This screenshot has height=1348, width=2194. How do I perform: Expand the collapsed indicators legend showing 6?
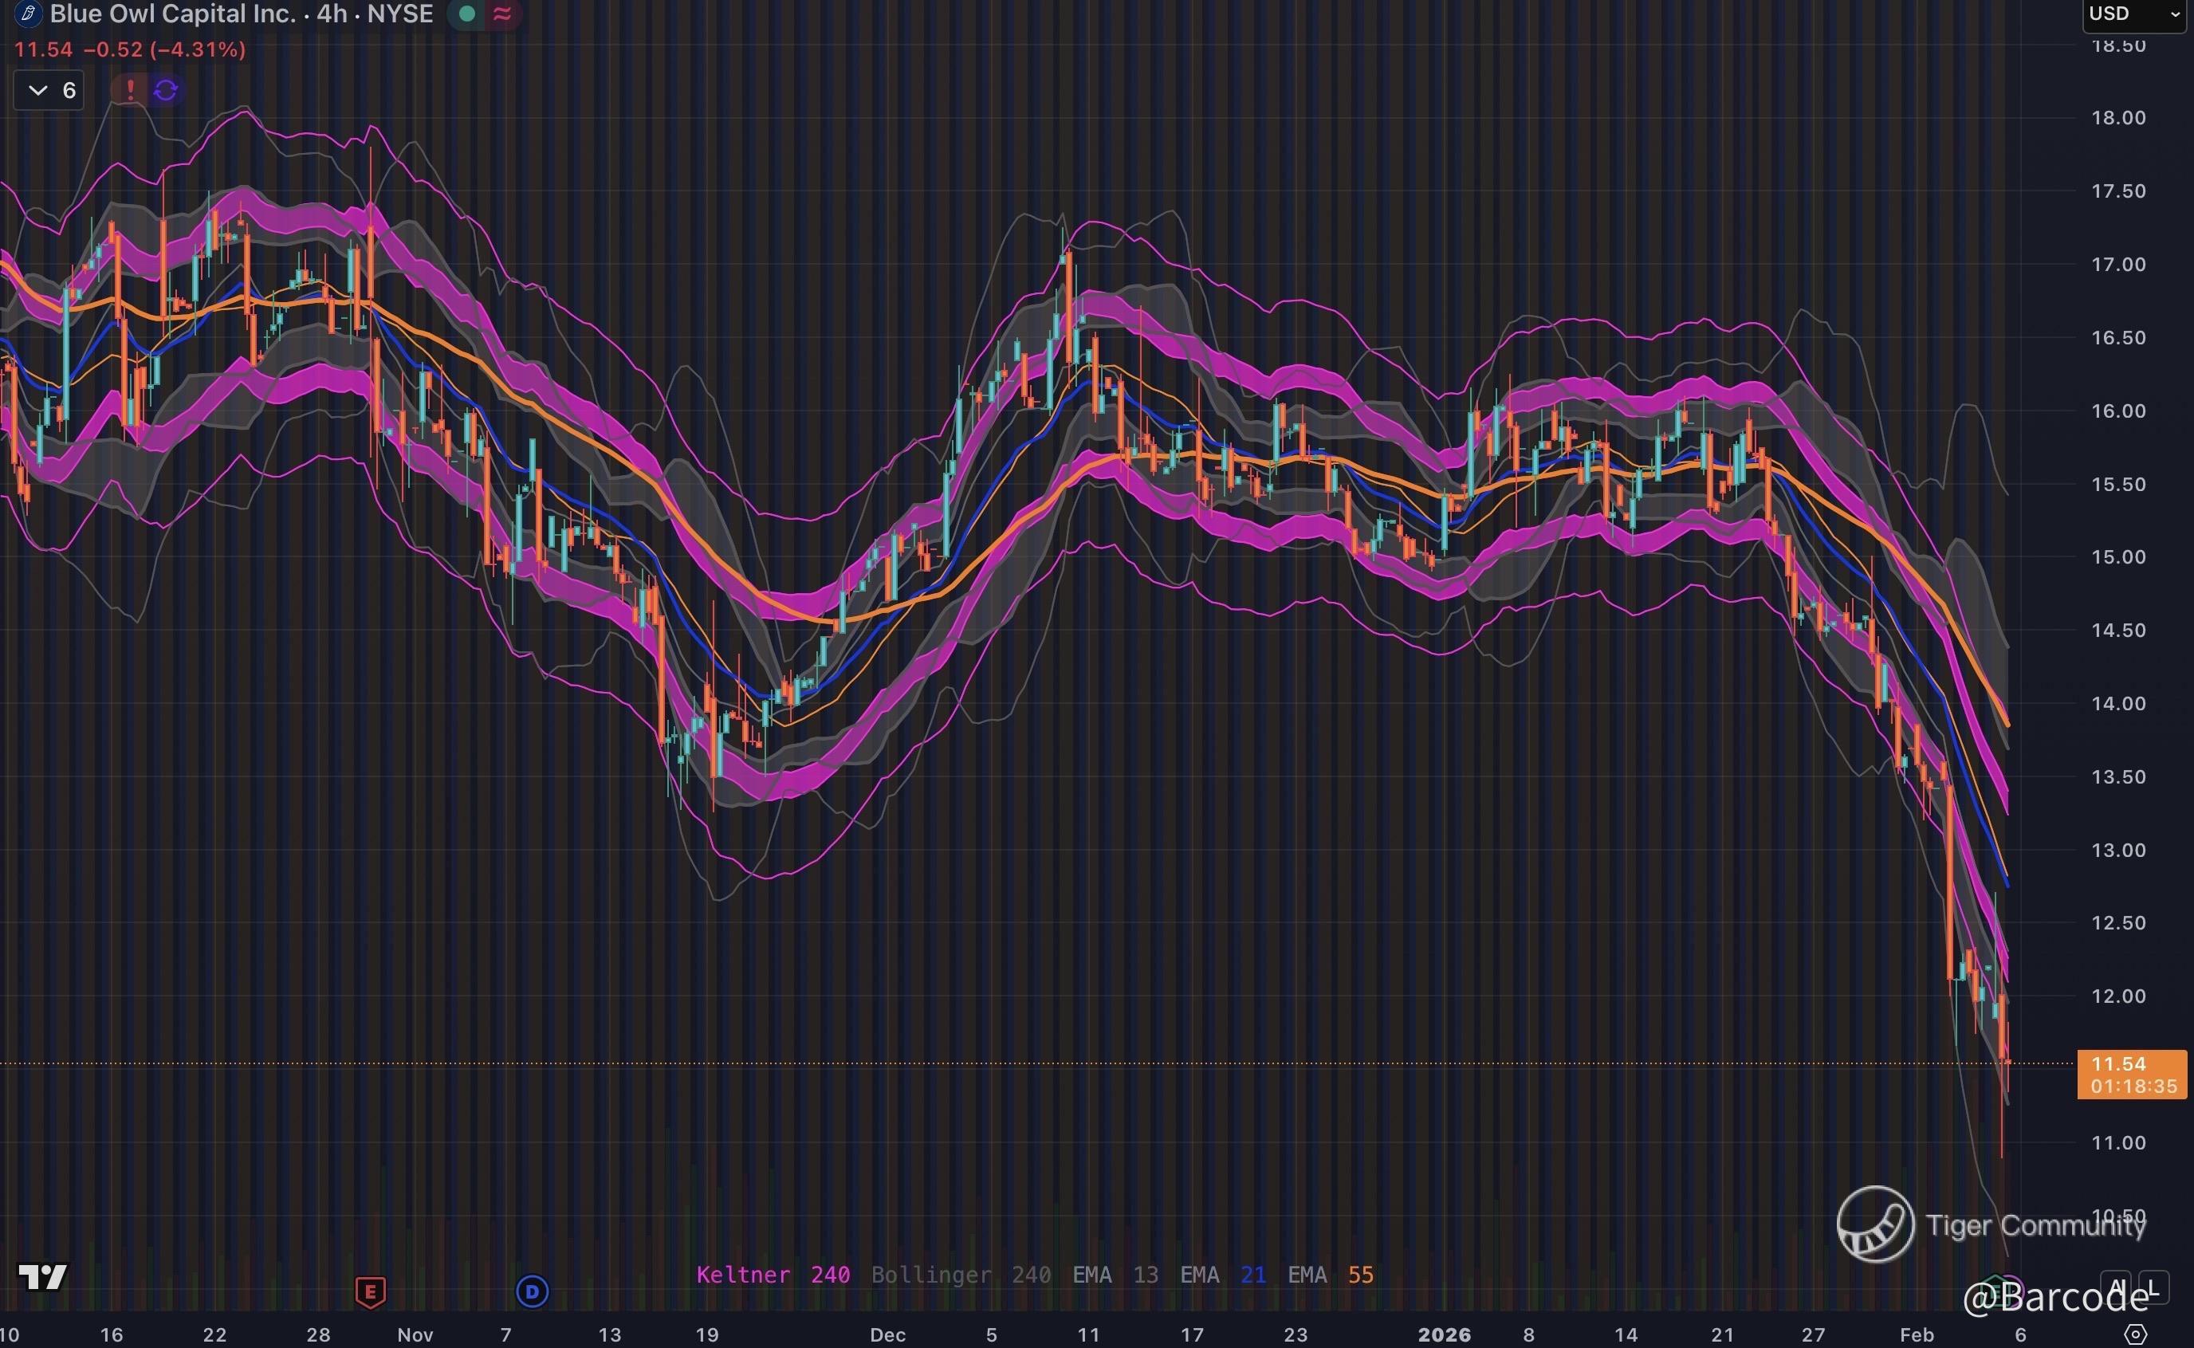(49, 90)
